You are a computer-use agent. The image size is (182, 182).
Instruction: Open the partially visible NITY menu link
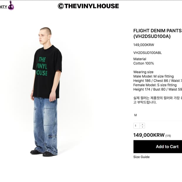(x=4, y=7)
